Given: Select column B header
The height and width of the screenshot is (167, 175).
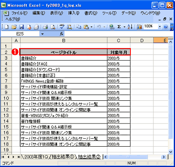Looking at the screenshot, I should pyautogui.click(x=64, y=41).
